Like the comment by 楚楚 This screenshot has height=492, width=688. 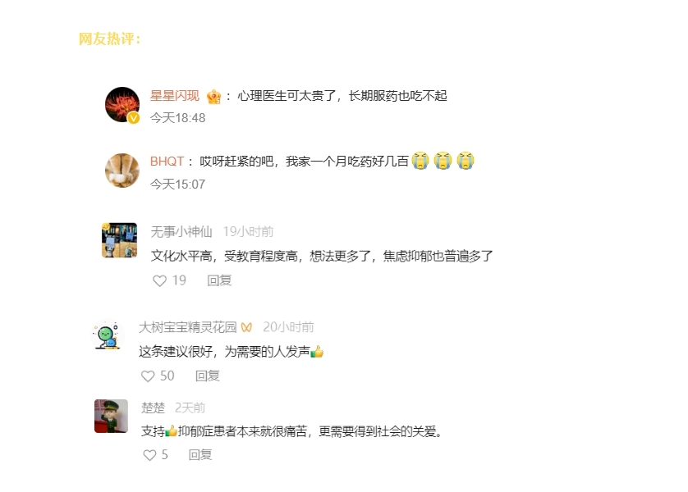click(x=149, y=455)
